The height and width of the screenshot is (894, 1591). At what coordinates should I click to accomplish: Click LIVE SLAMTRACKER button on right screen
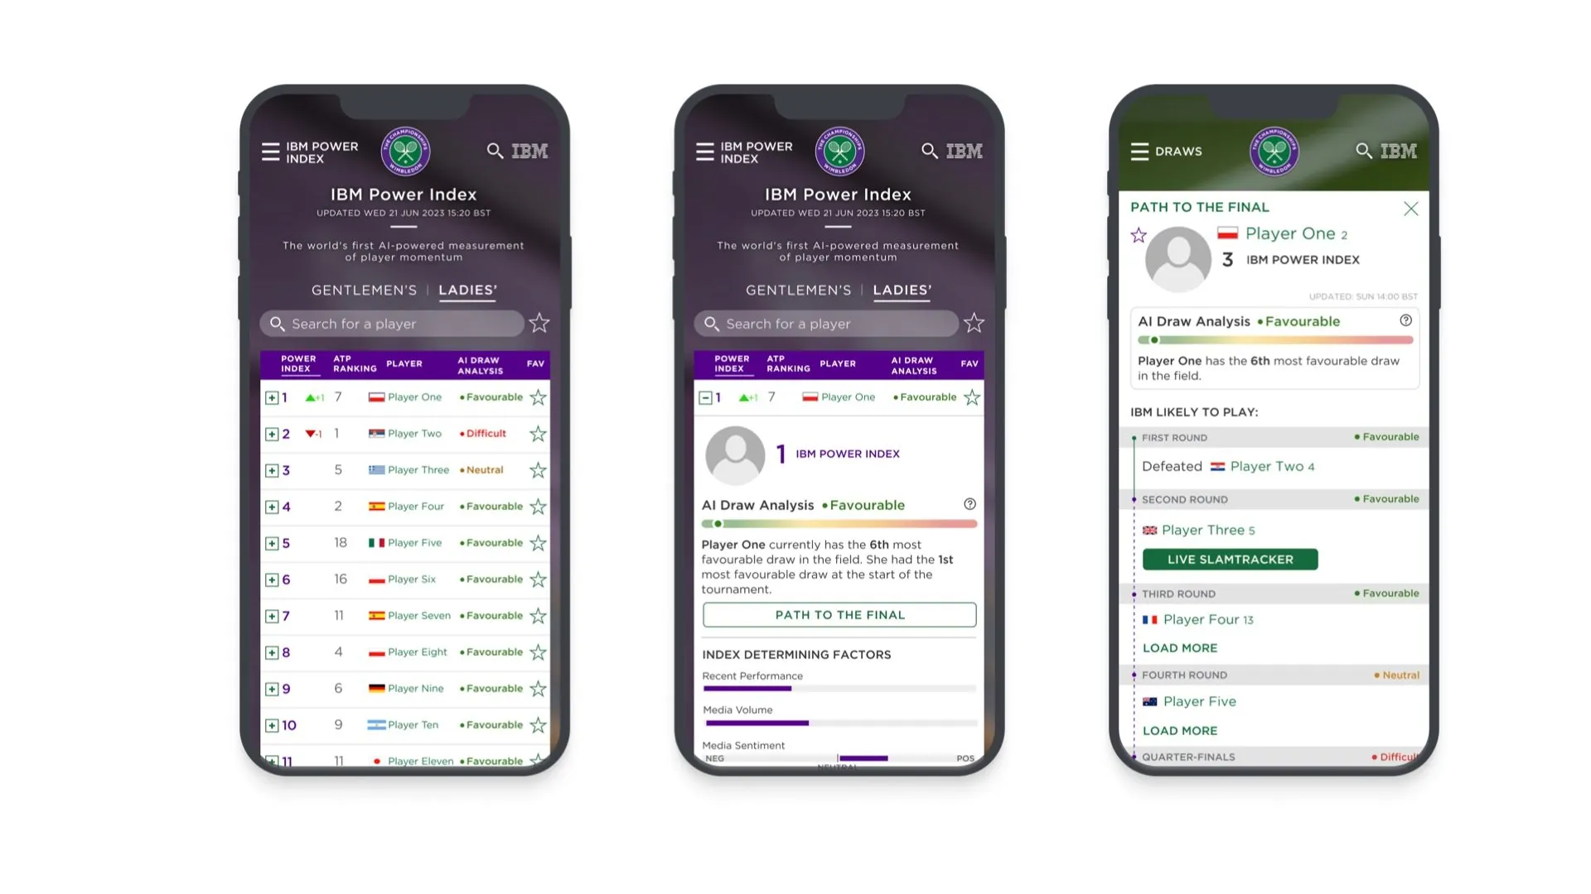click(x=1230, y=559)
